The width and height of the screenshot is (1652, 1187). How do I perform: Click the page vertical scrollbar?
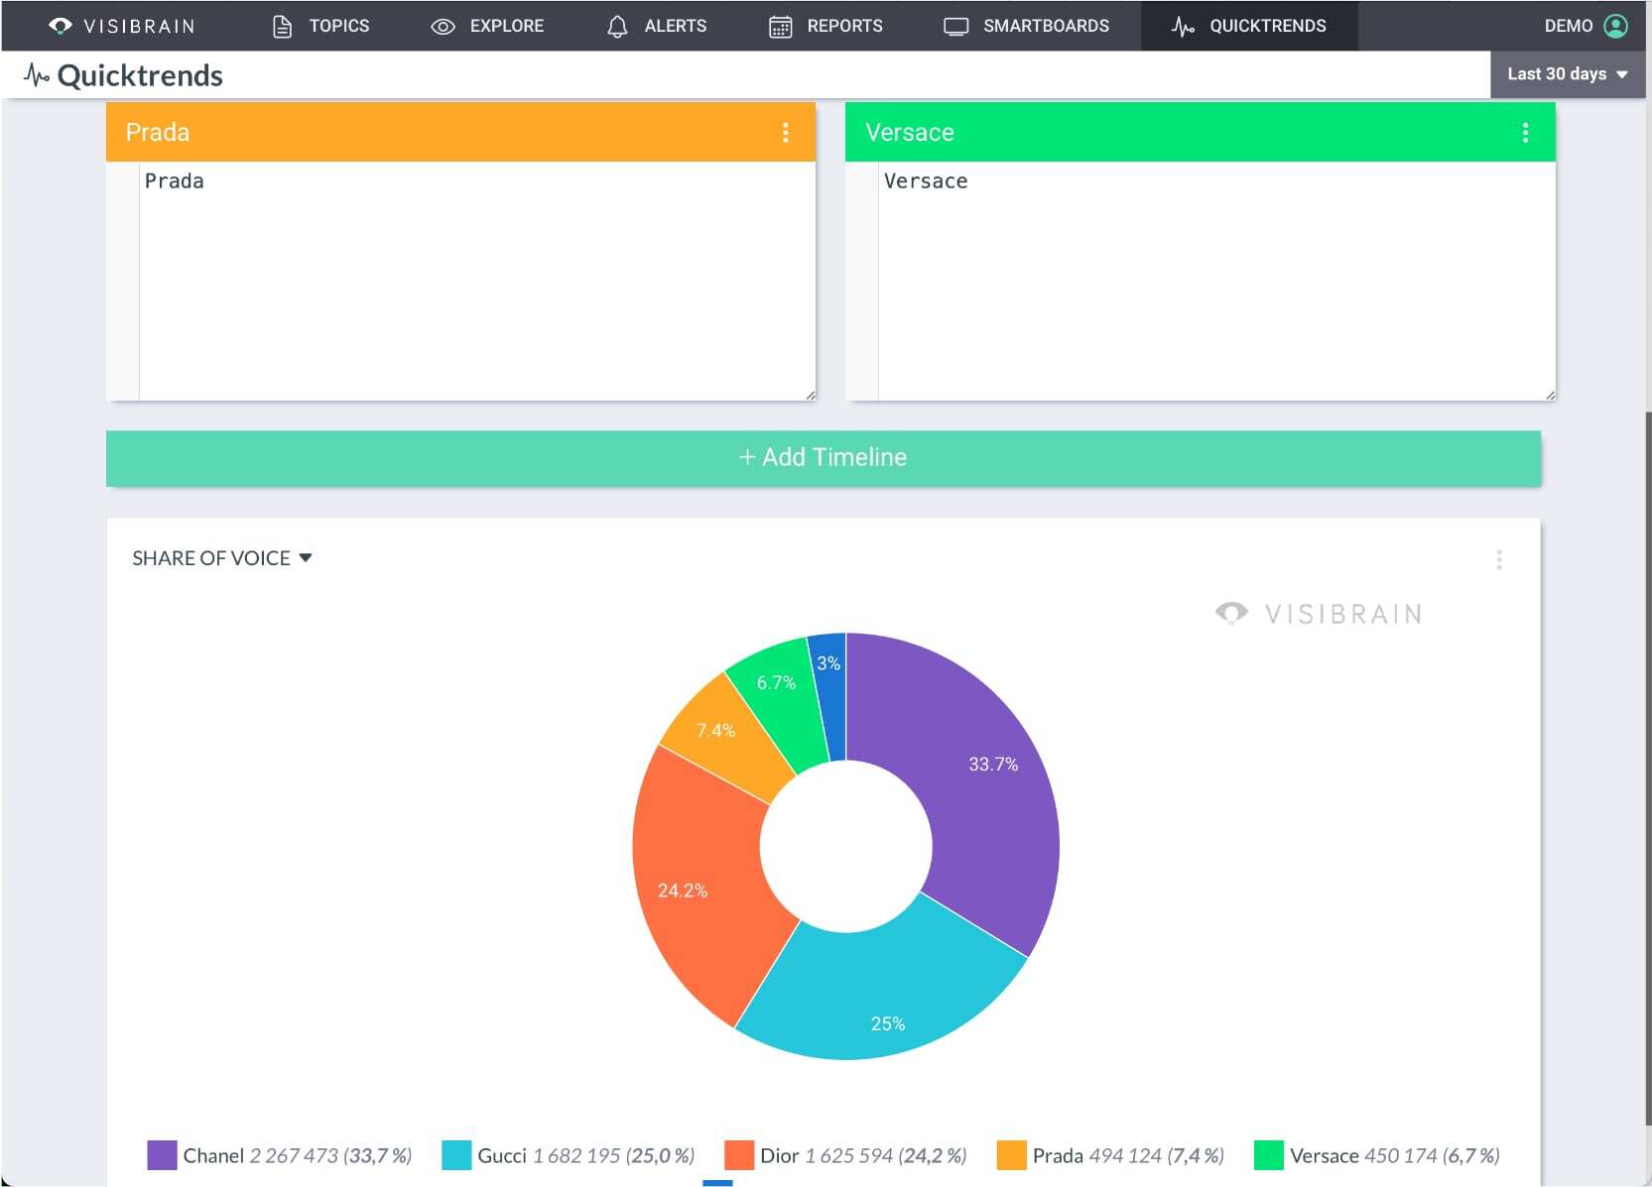click(1648, 769)
